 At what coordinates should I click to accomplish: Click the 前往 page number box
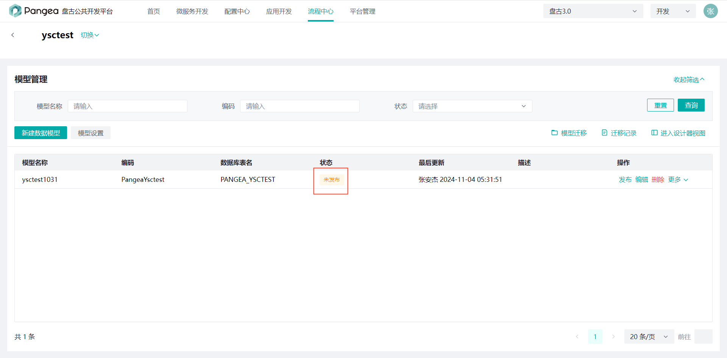tap(703, 336)
